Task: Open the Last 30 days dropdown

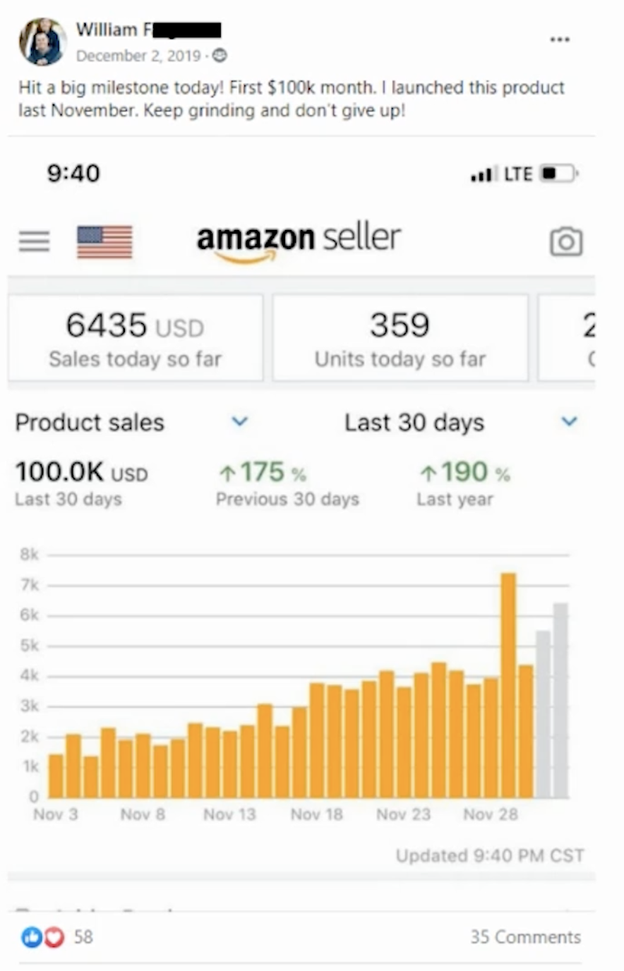Action: [x=569, y=422]
